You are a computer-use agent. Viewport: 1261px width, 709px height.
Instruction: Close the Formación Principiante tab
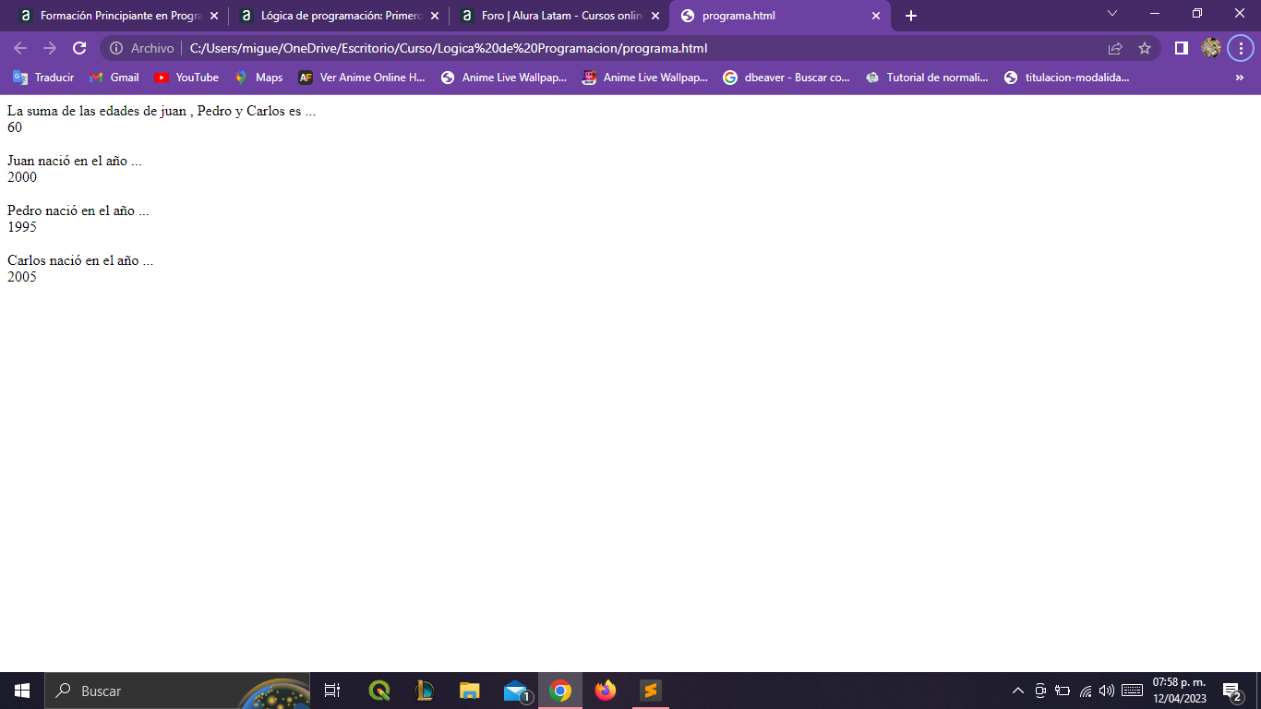click(213, 16)
